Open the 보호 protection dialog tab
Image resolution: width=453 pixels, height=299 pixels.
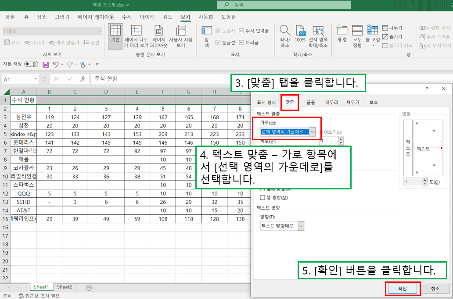click(x=374, y=102)
